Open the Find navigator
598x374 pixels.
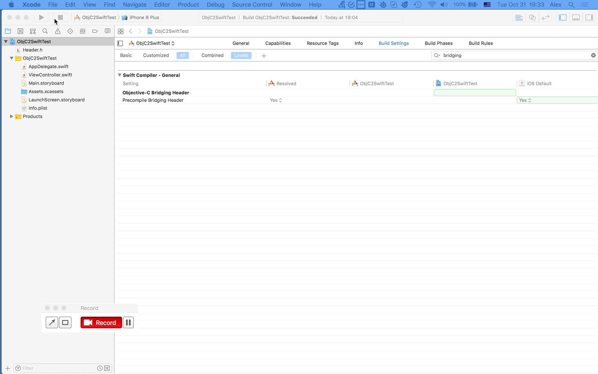tap(45, 31)
